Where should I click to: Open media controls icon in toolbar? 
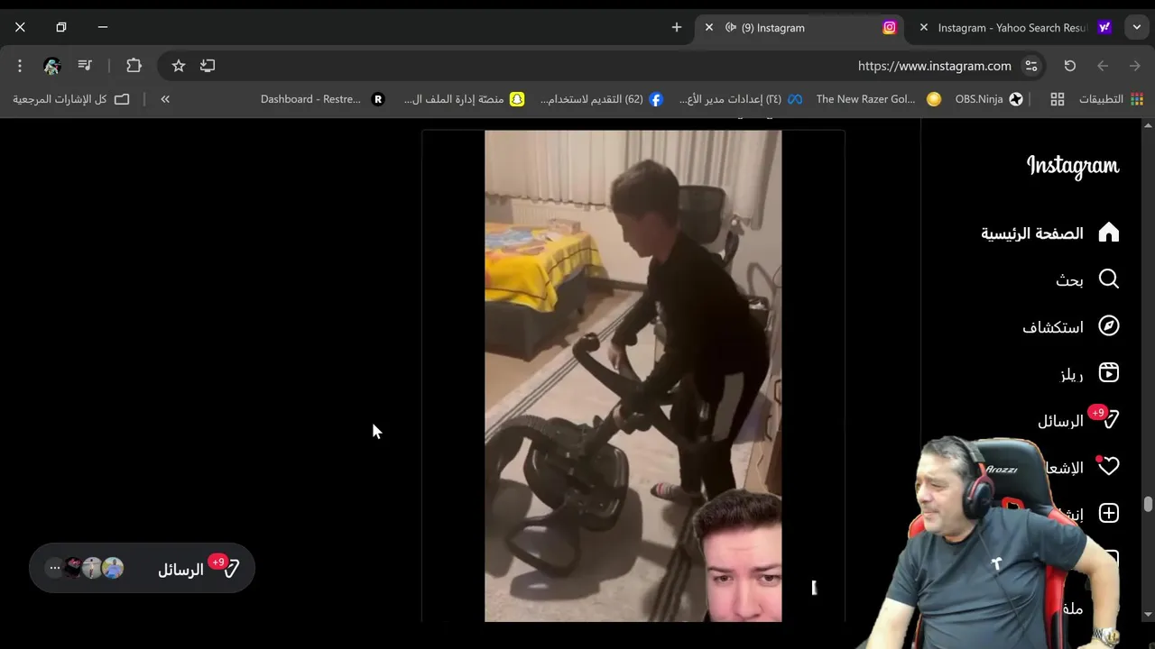pos(85,66)
